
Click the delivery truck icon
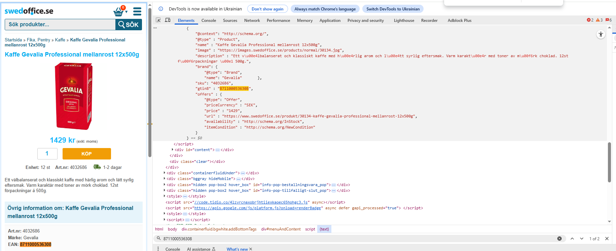point(97,167)
